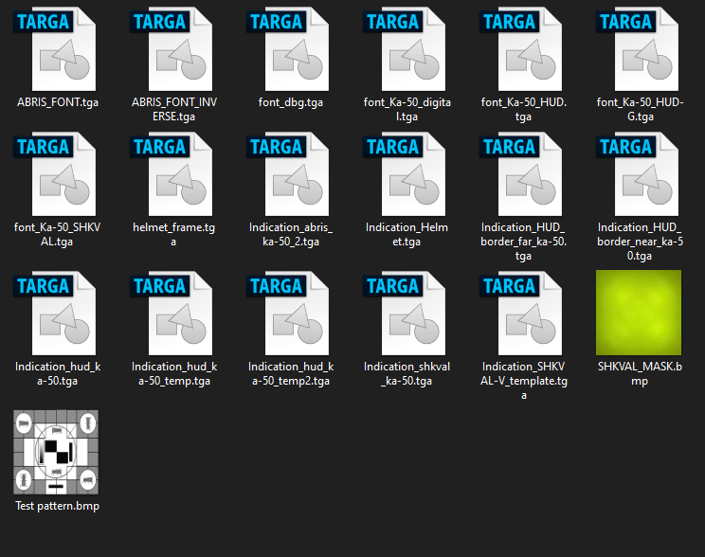Click the file name SHKVAL_MASK.bmp
The width and height of the screenshot is (705, 557).
pyautogui.click(x=640, y=373)
